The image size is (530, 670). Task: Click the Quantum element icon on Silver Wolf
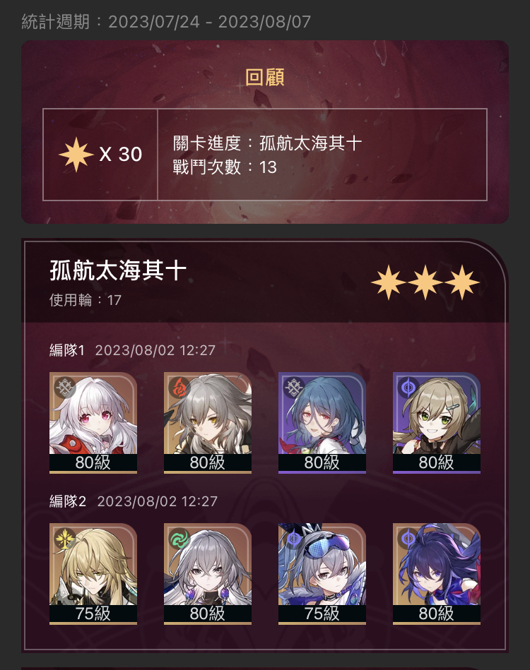294,539
